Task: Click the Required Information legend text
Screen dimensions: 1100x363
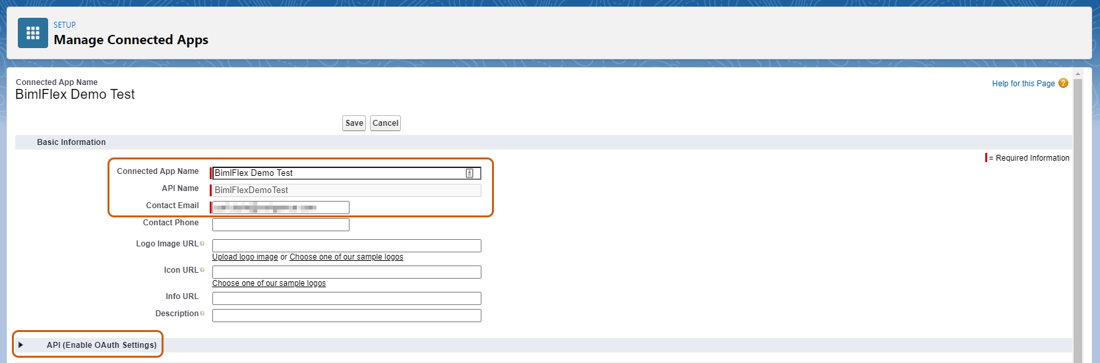Action: pyautogui.click(x=1029, y=158)
